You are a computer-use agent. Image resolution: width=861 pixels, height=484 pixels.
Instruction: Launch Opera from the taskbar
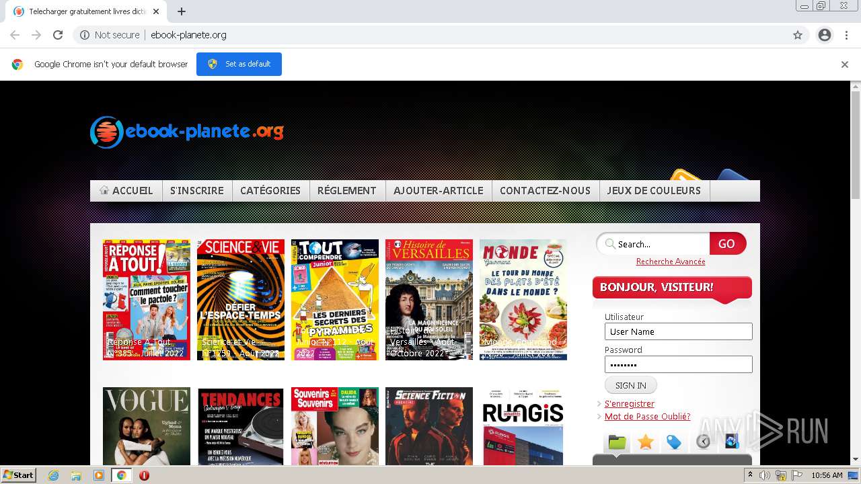click(x=144, y=475)
